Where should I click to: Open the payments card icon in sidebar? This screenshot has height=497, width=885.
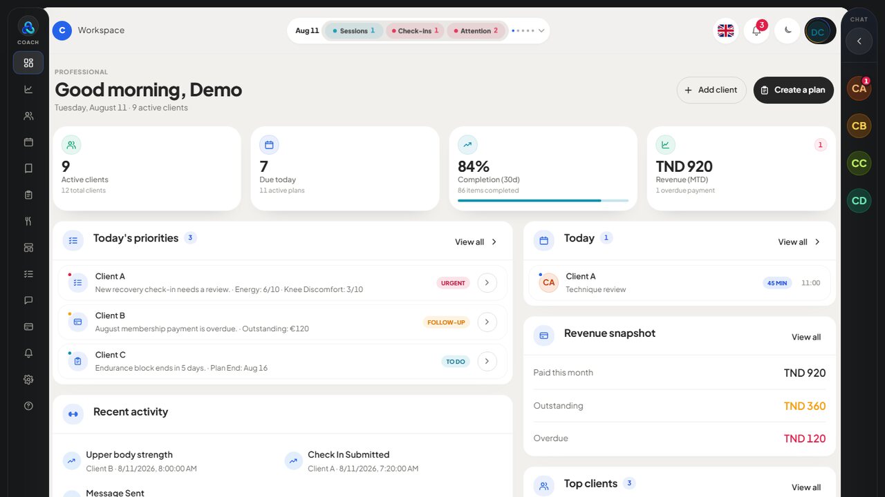pyautogui.click(x=28, y=327)
